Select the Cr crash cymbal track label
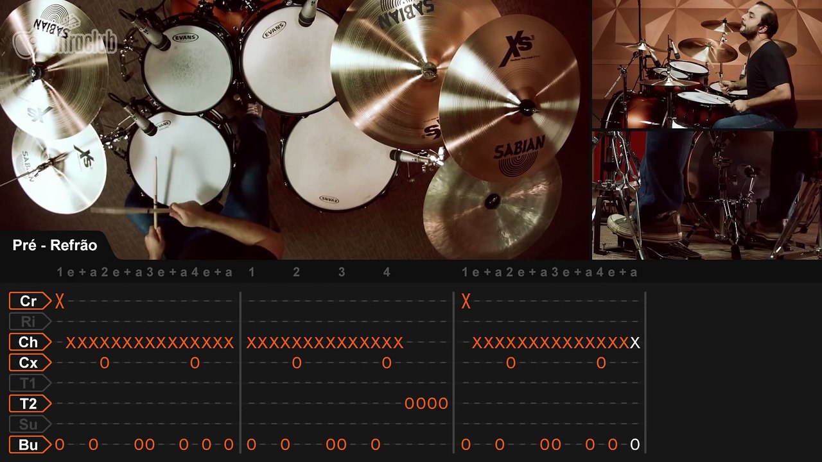Image resolution: width=822 pixels, height=462 pixels. (30, 301)
